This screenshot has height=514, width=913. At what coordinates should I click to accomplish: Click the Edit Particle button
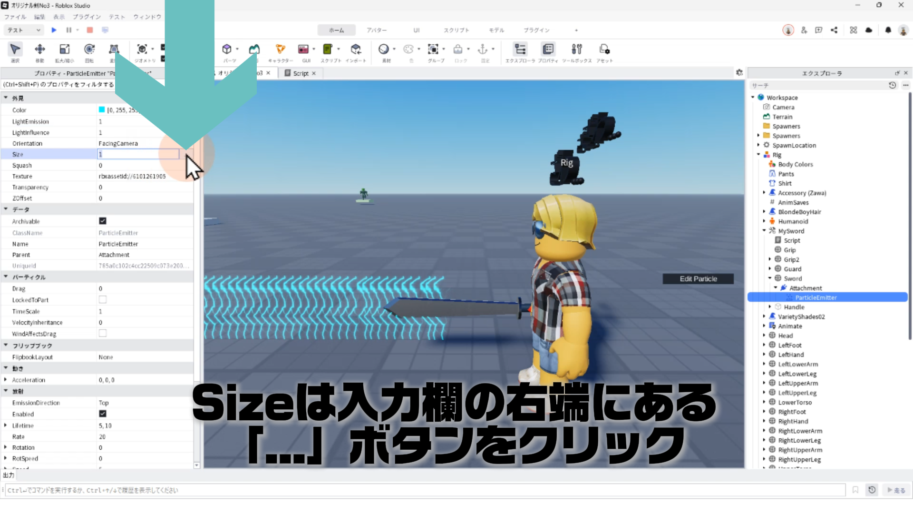(x=698, y=279)
